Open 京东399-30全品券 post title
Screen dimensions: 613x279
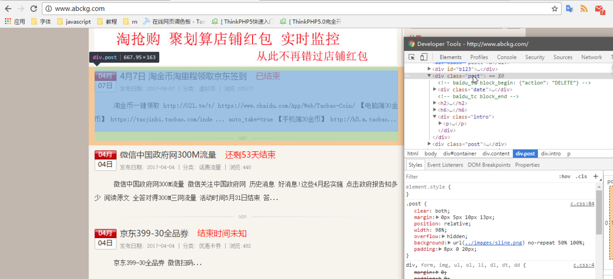coord(154,233)
